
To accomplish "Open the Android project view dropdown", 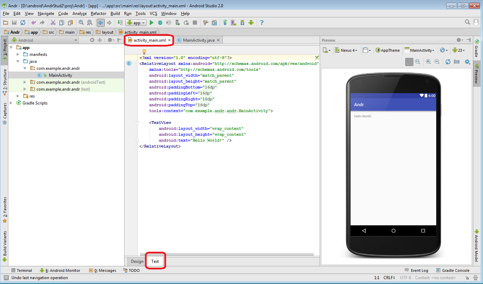I will [x=44, y=40].
